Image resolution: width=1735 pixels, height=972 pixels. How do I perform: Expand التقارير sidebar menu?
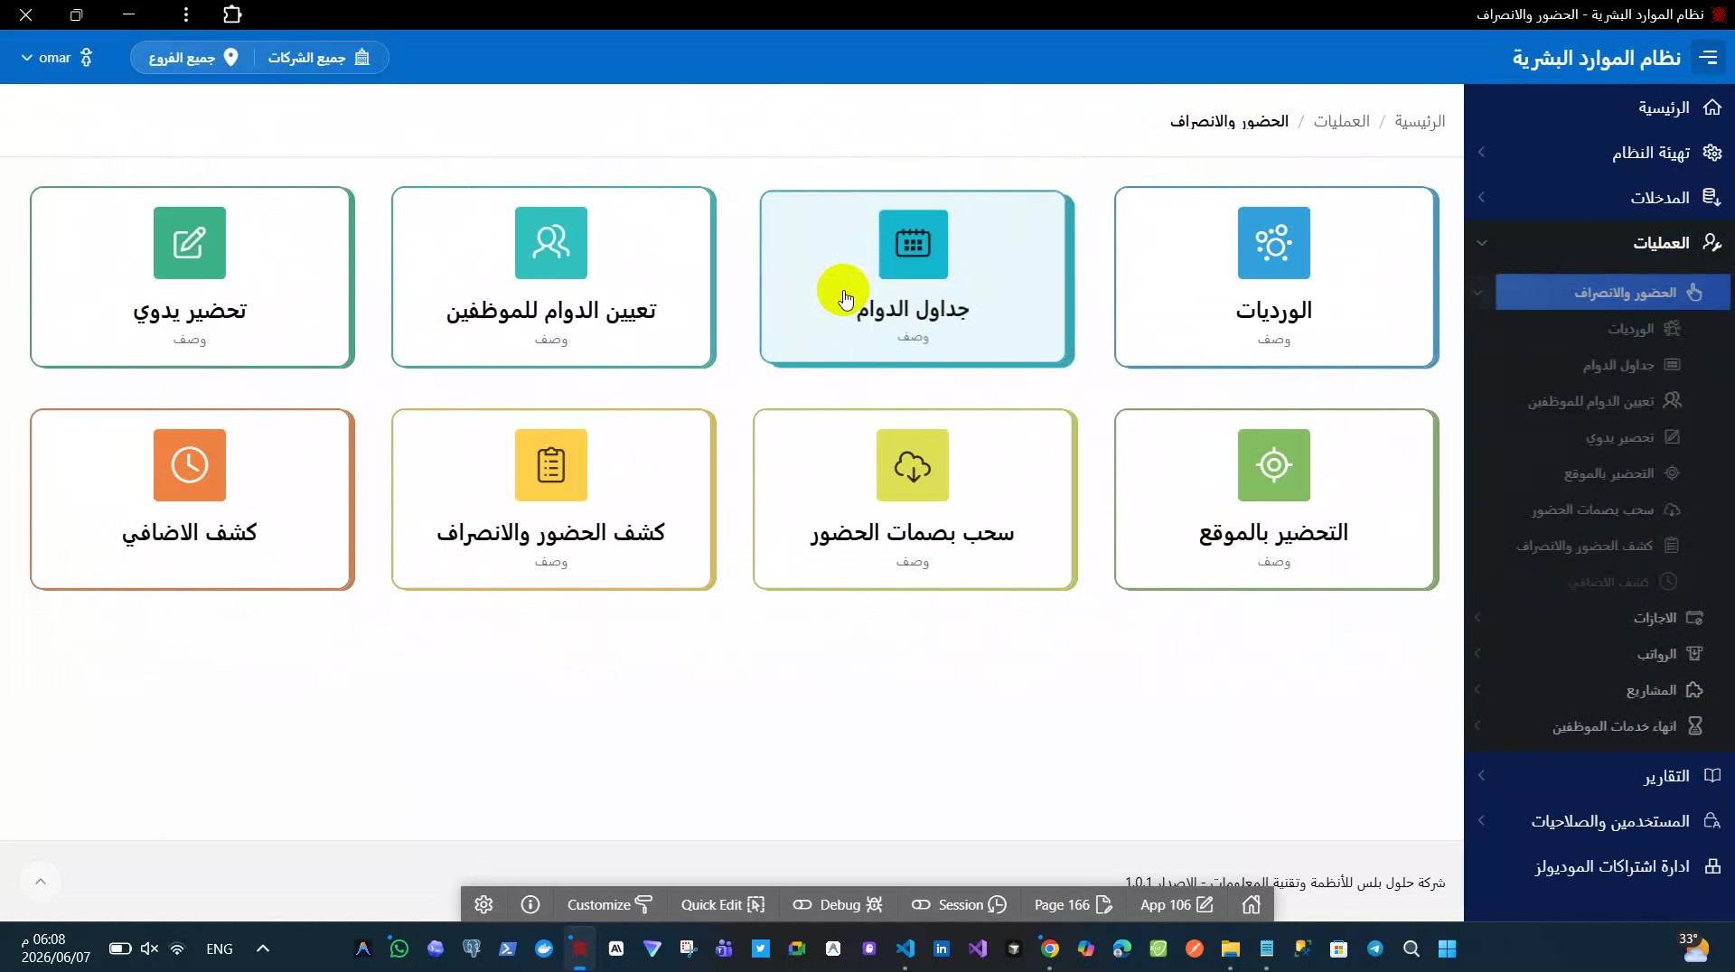[x=1599, y=776]
